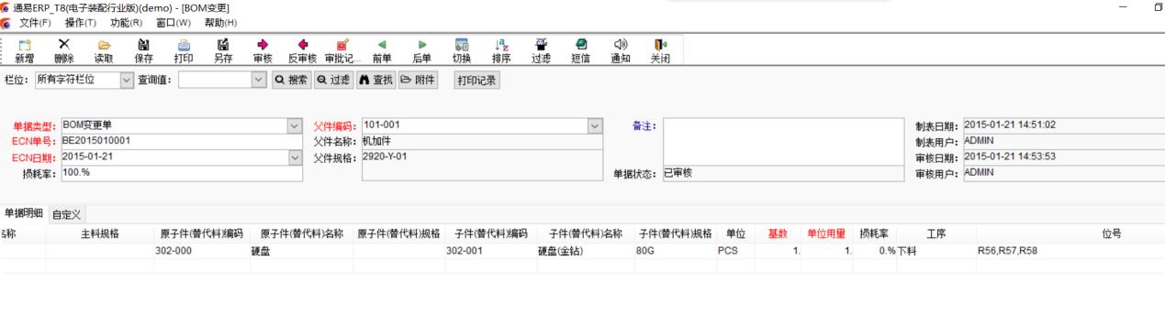Click the 打印记录 button

pos(476,81)
